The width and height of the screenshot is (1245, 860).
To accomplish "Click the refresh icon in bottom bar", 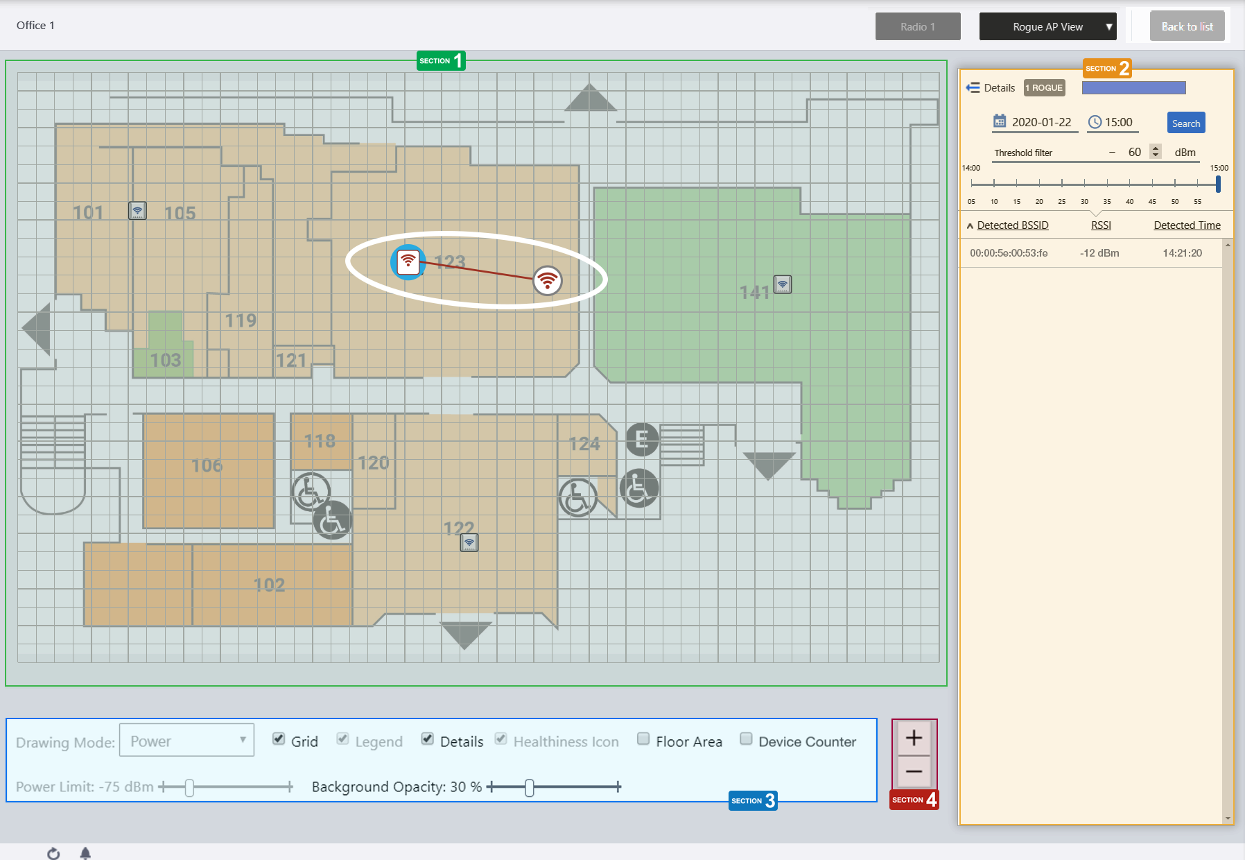I will click(53, 853).
